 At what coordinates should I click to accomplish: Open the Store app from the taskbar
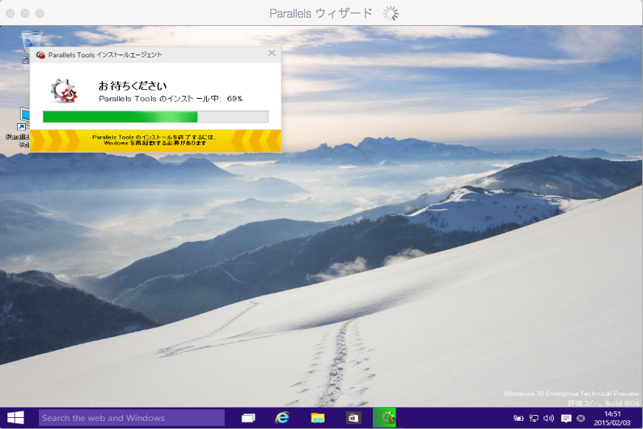(x=354, y=418)
